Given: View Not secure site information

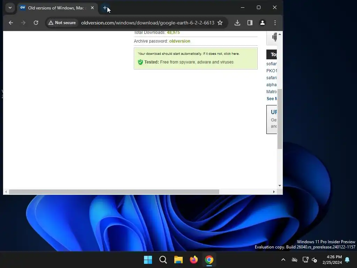Looking at the screenshot, I should (62, 23).
